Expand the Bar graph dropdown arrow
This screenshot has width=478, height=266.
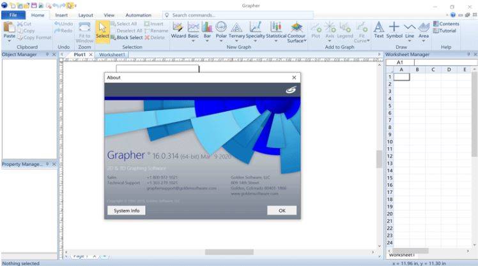click(x=207, y=40)
